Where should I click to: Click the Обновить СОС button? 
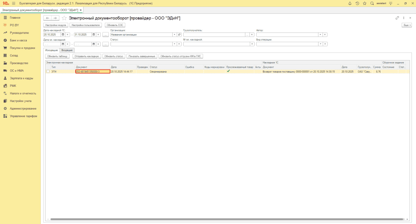click(x=115, y=25)
